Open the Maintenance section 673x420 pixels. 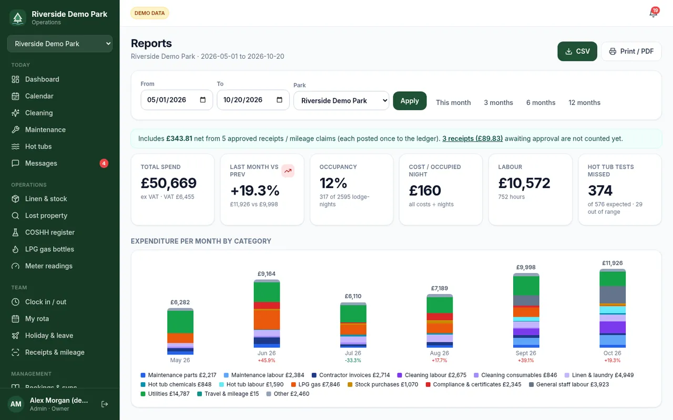pos(60,130)
